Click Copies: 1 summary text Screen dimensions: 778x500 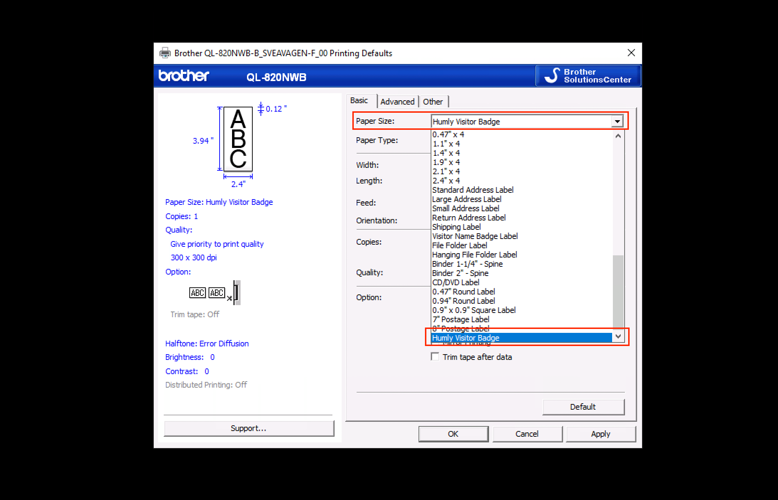tap(182, 216)
